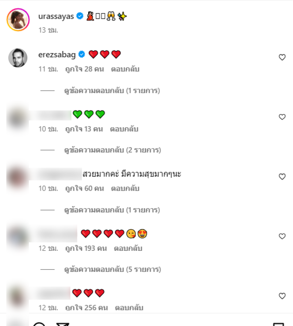The image size is (293, 326).
Task: Like the comment with 60 likes
Action: pyautogui.click(x=282, y=176)
